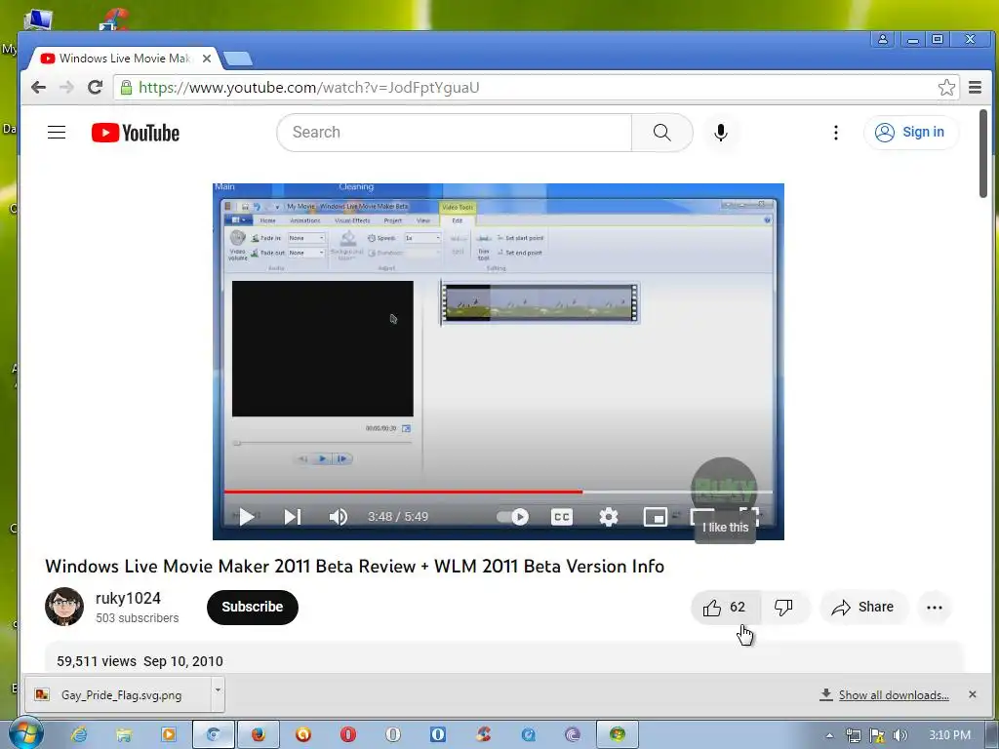Open the downloaded Gay_Pride_Flag.svg.png file
This screenshot has width=999, height=749.
[118, 694]
